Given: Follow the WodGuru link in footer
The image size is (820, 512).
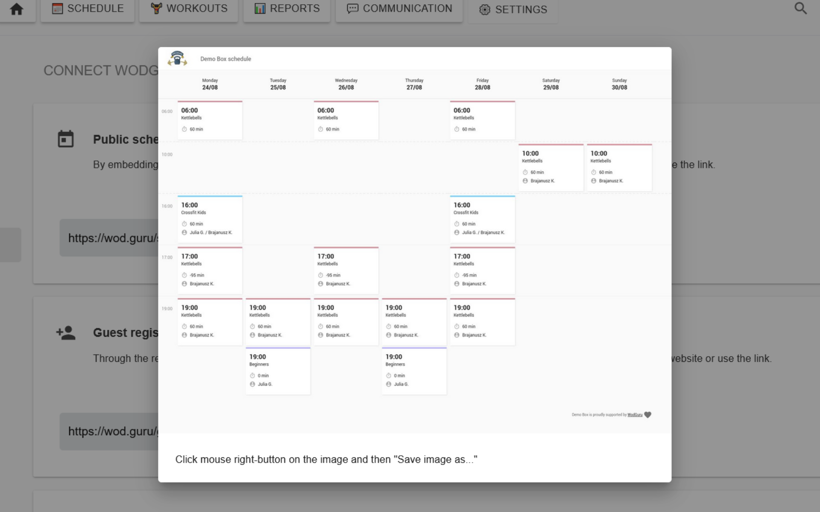Looking at the screenshot, I should point(635,415).
